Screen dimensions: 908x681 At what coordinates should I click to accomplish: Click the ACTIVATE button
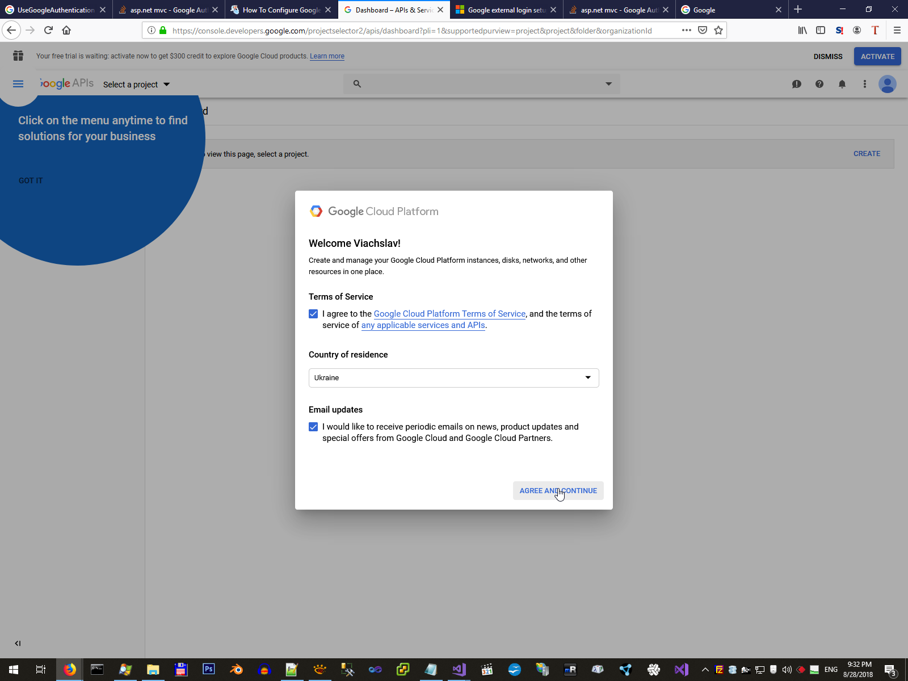click(877, 56)
